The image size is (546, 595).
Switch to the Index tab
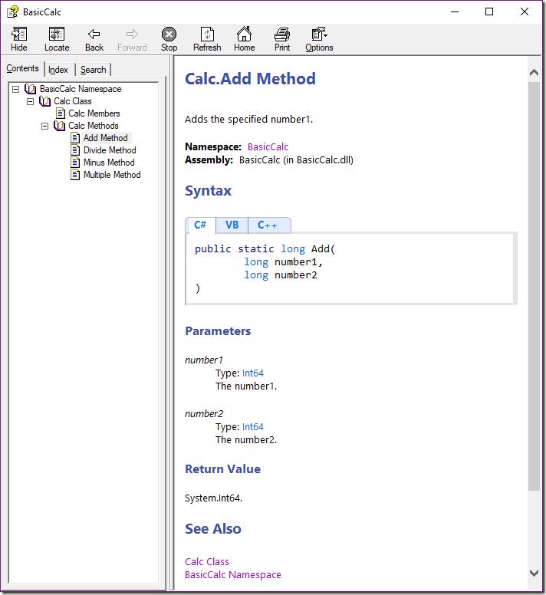tap(58, 70)
